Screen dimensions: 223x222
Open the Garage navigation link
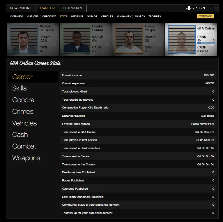point(92,16)
